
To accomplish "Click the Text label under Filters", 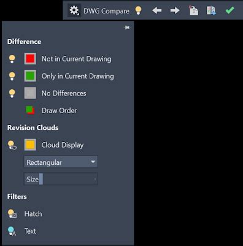I will [30, 231].
